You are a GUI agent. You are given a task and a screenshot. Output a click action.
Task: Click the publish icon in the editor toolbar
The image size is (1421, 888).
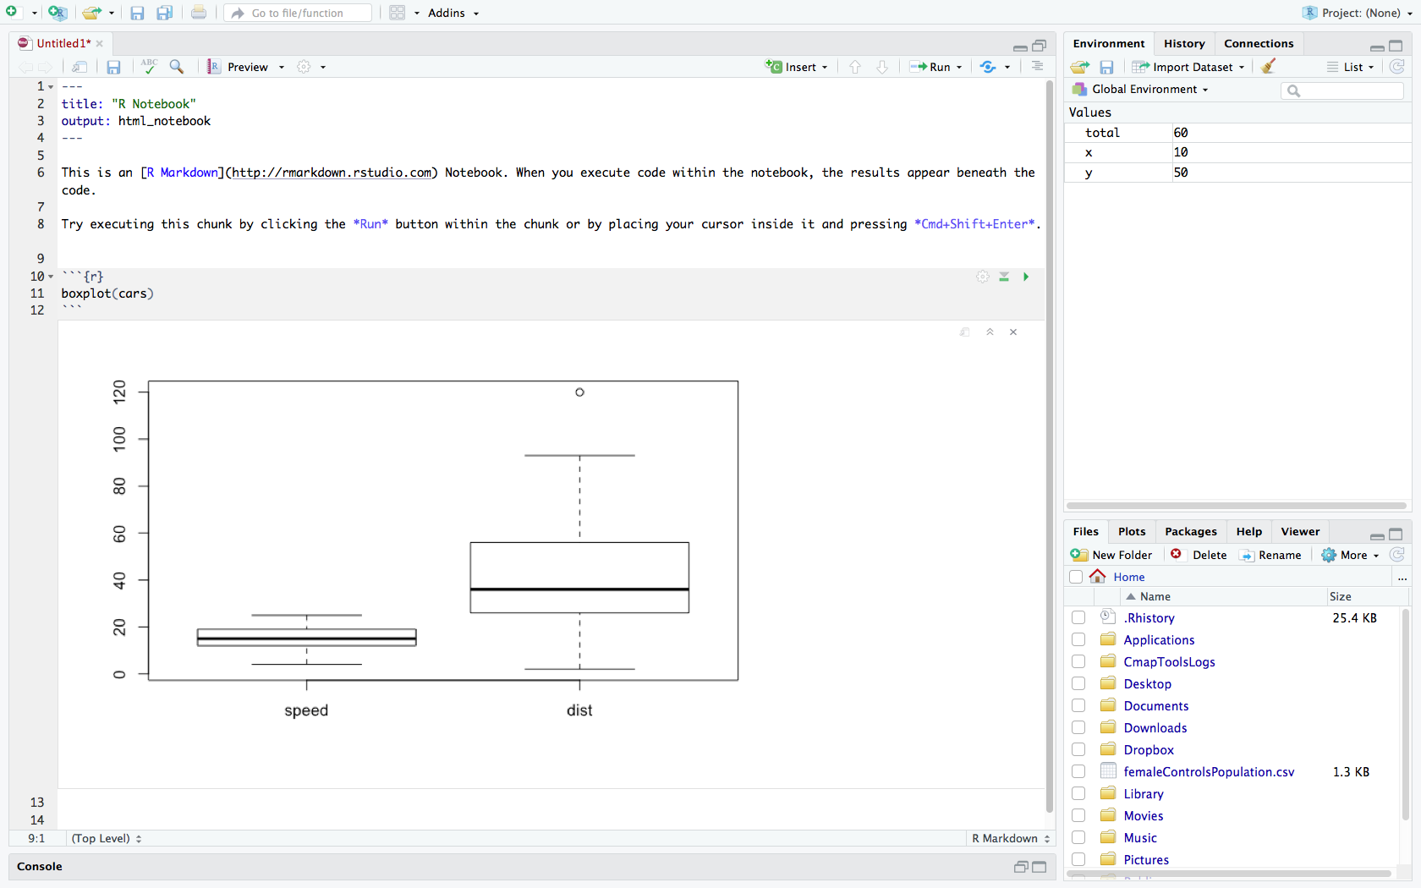(988, 67)
